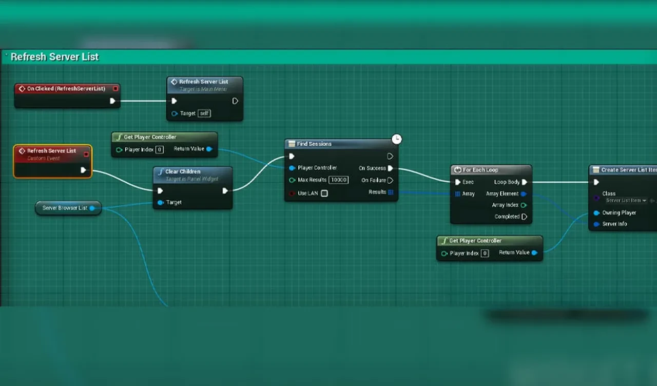Screen dimensions: 657x386
Task: Open the Class dropdown on Create Server List Item
Action: [x=627, y=201]
